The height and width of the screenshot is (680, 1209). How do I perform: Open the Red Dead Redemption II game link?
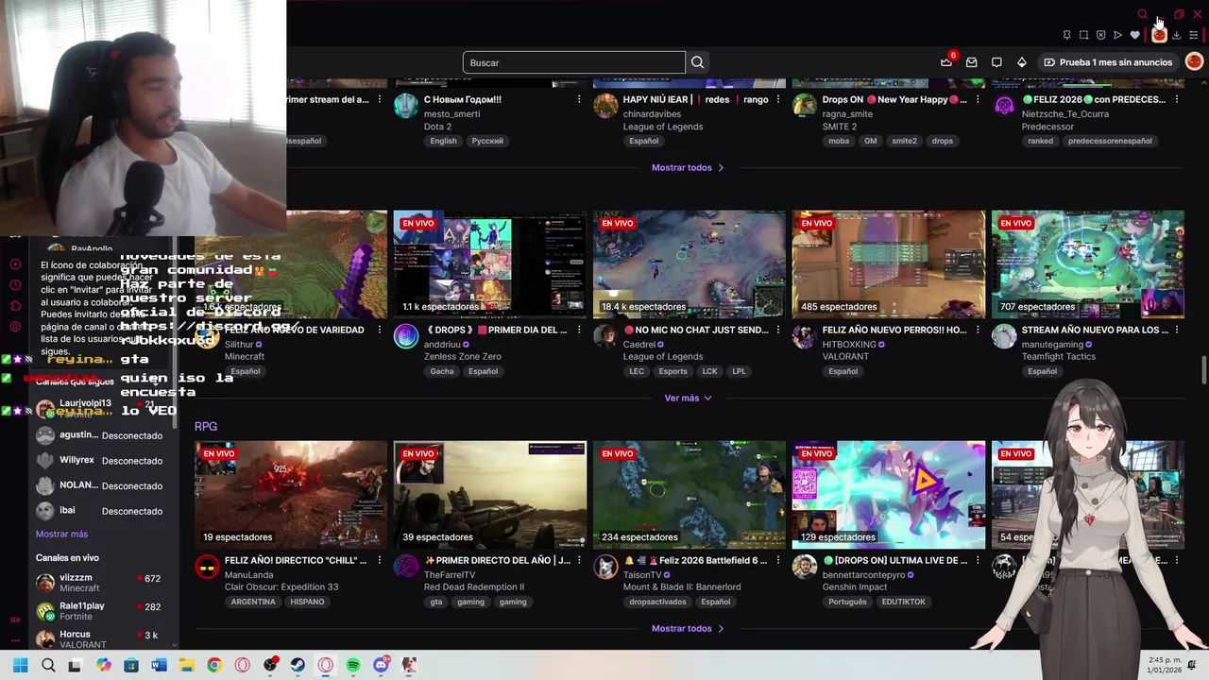point(474,586)
